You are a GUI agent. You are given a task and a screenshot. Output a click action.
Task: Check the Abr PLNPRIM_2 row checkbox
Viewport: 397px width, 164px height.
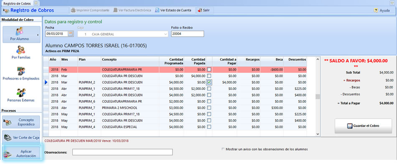click(x=209, y=95)
